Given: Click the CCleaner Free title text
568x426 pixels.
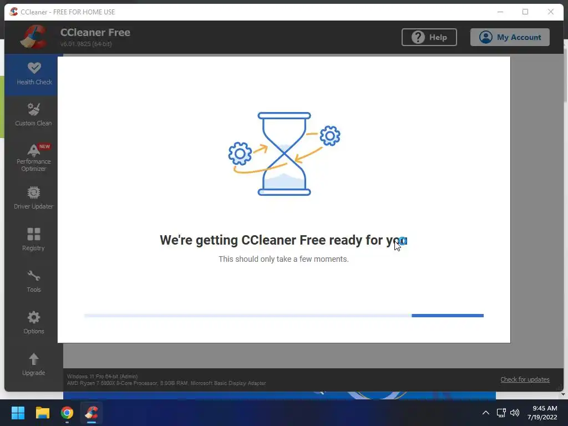Looking at the screenshot, I should [x=95, y=32].
